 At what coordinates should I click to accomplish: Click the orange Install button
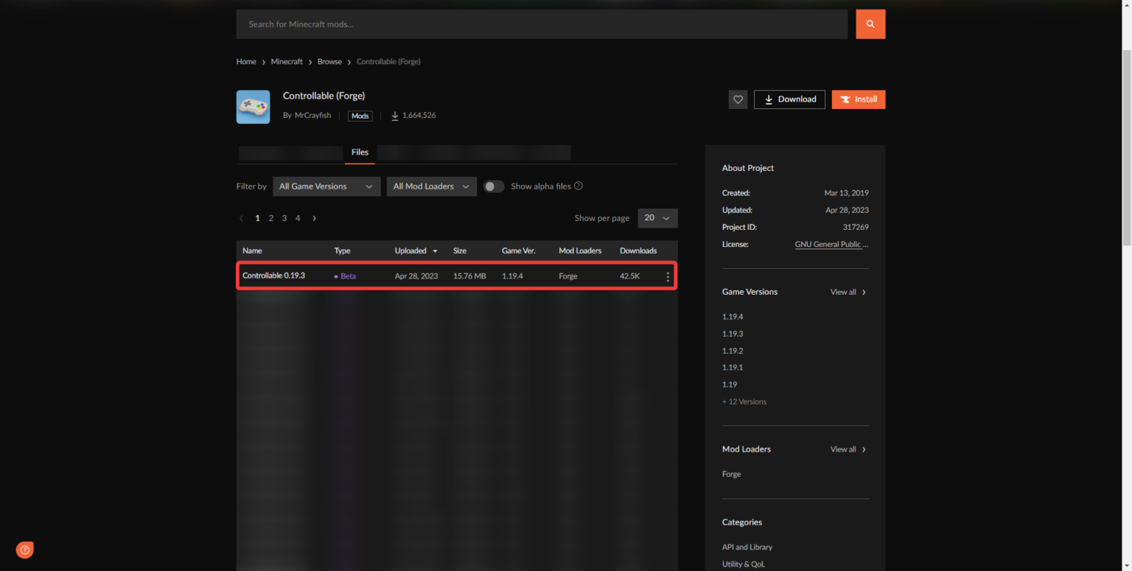pos(858,99)
